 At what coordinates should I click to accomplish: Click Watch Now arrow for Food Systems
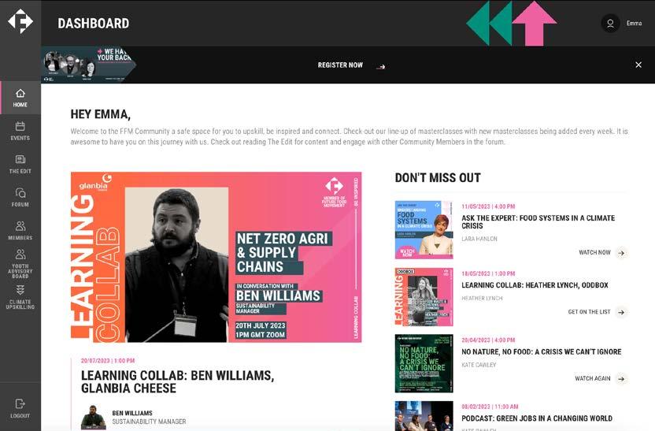tap(622, 253)
